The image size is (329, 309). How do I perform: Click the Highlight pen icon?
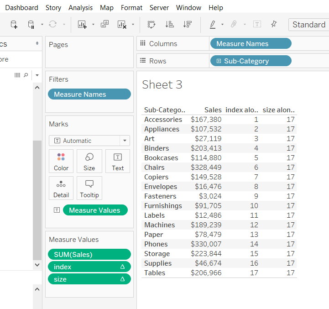[213, 25]
